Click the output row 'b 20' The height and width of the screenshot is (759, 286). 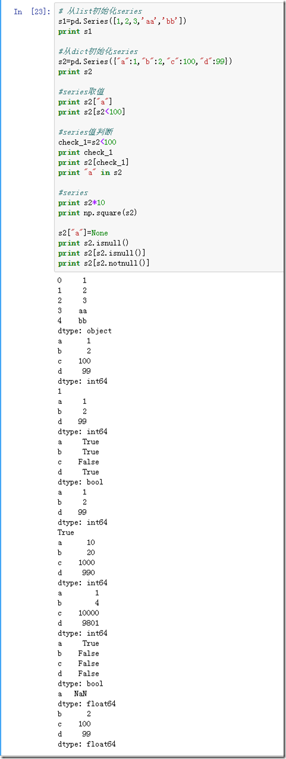click(76, 553)
